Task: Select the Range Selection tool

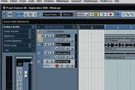Action: point(123,14)
